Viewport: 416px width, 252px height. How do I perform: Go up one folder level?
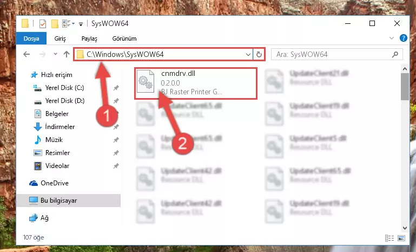click(67, 54)
